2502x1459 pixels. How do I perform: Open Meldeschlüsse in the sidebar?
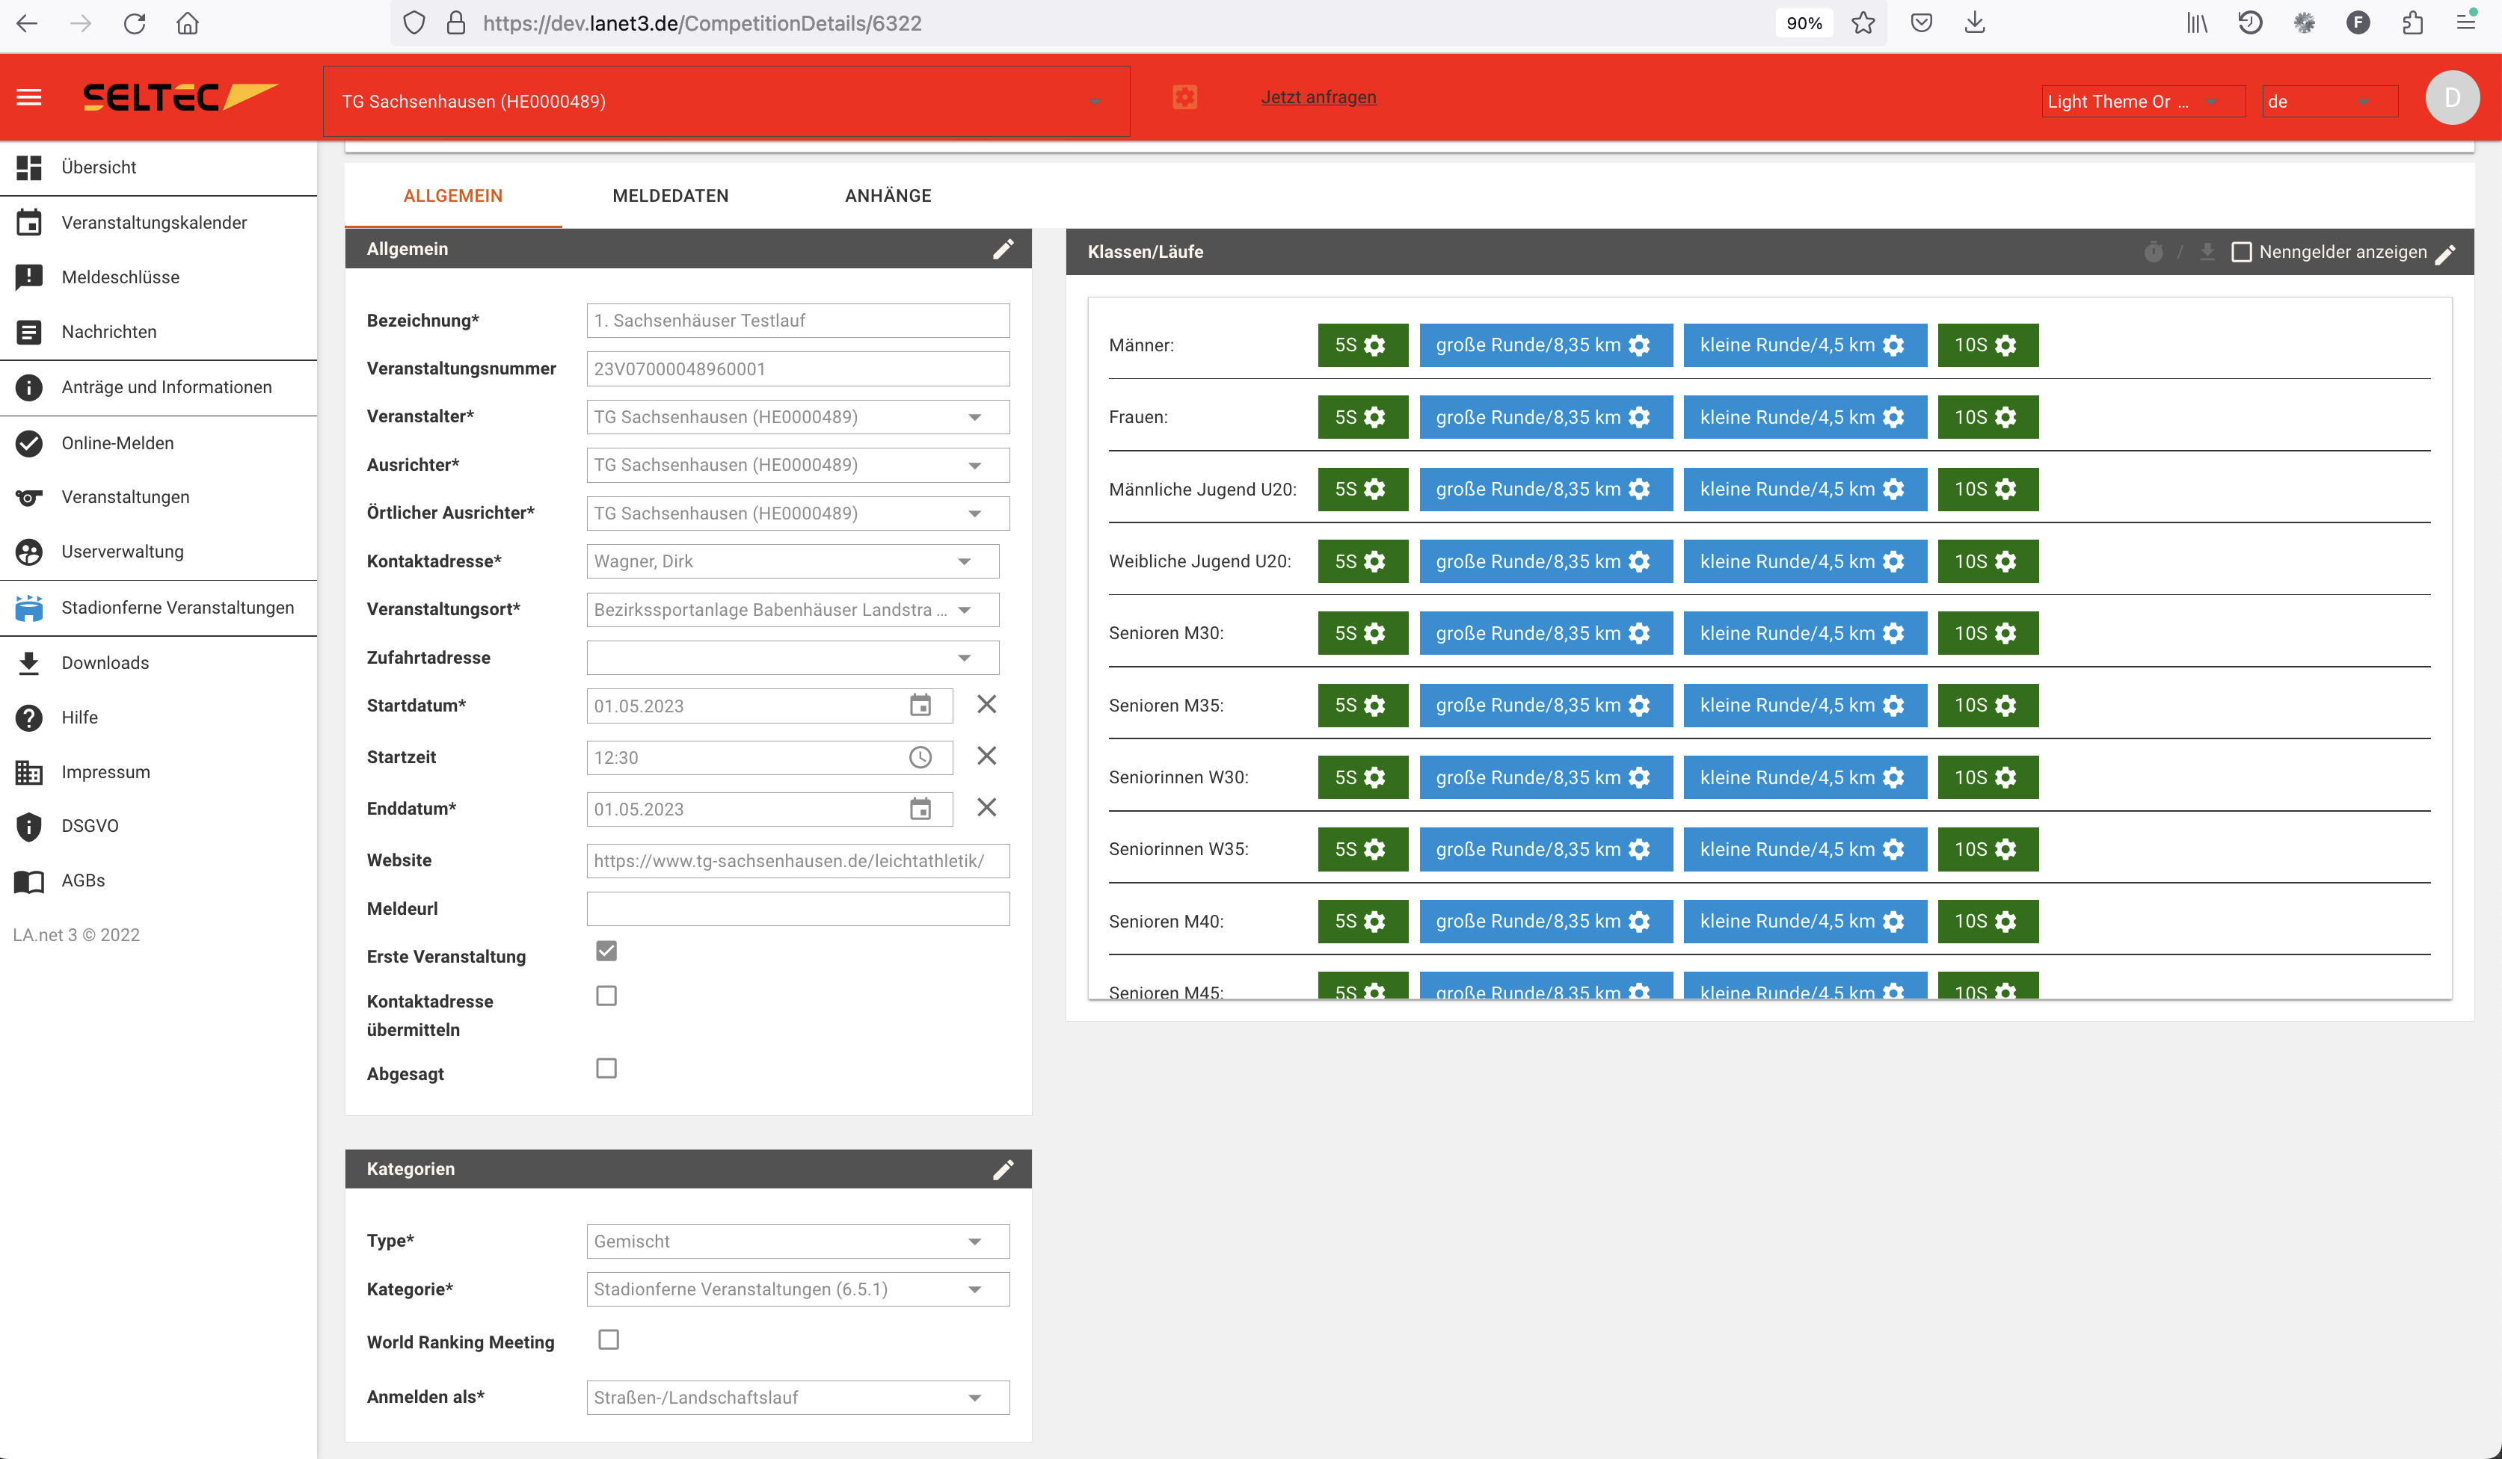pos(159,277)
